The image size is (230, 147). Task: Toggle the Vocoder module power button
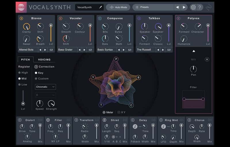point(60,18)
